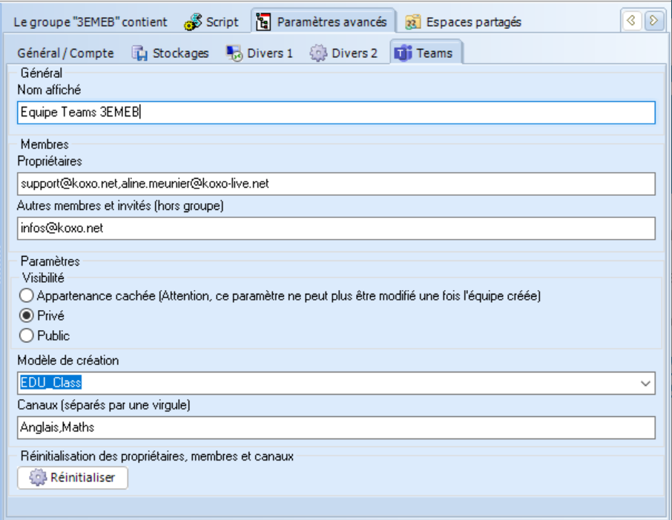Click 'Autres membres et invités (hors groupe)' label

(x=120, y=205)
